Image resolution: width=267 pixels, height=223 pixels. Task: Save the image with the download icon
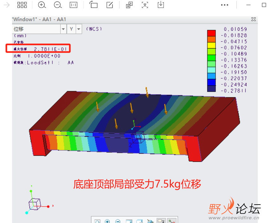coord(161,5)
